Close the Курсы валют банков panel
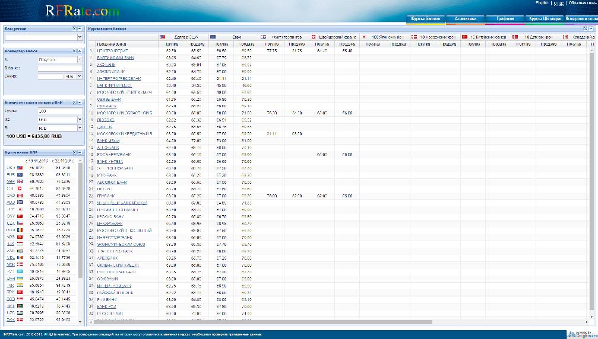598x339 pixels. [x=586, y=28]
